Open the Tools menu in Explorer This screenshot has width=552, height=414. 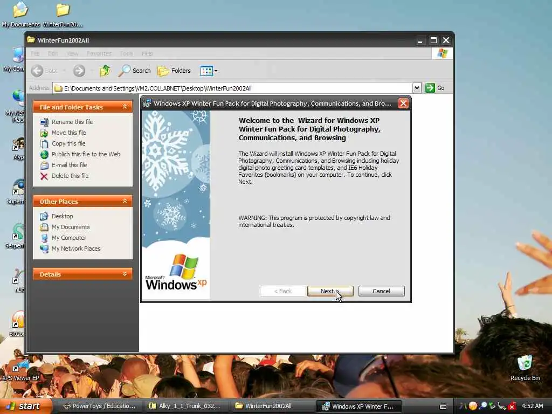126,53
